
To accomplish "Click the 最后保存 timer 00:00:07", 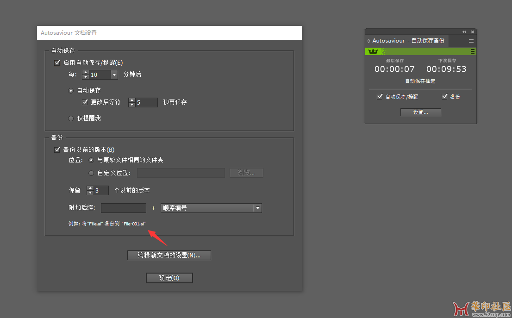I will tap(394, 69).
